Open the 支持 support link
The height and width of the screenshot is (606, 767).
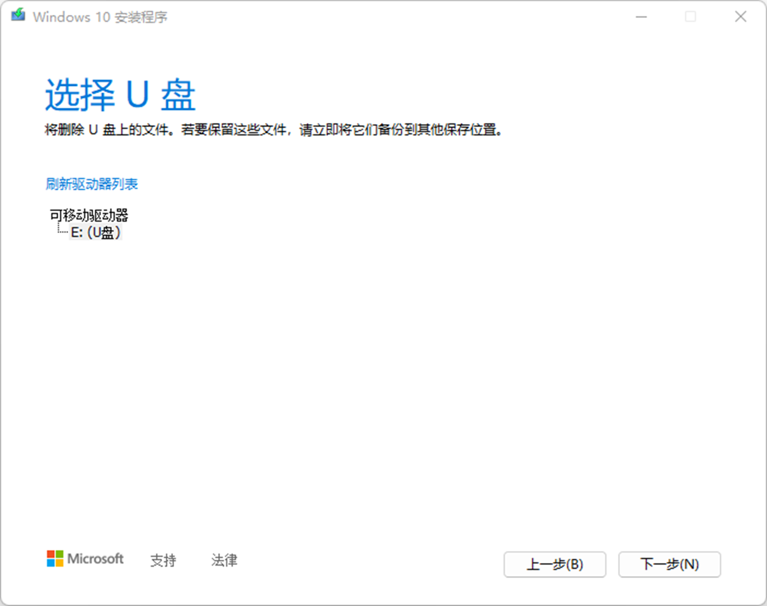163,560
